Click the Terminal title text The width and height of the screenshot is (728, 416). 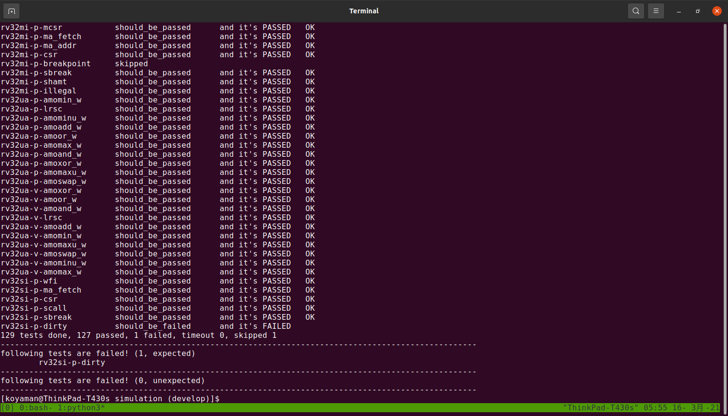tap(364, 11)
